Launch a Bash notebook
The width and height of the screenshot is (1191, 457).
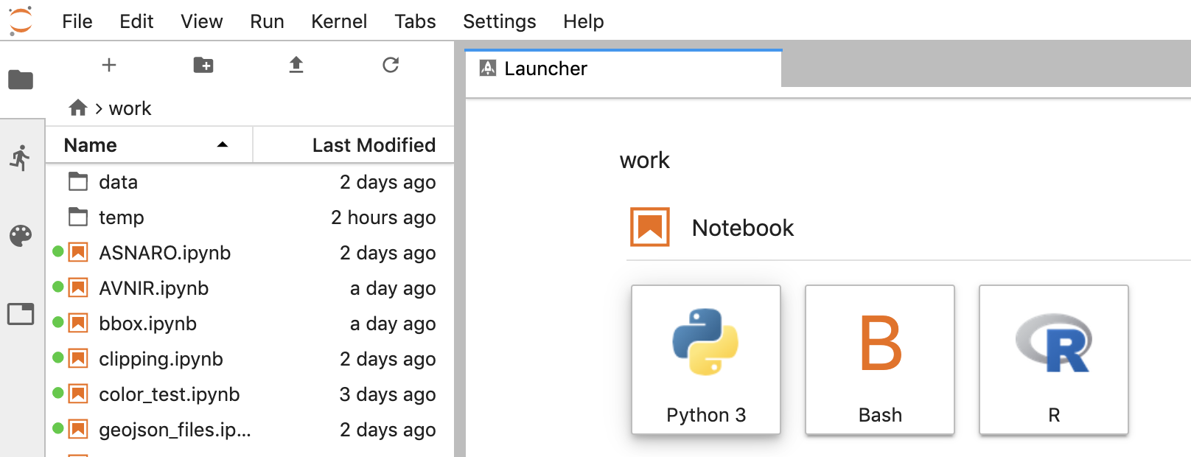880,360
